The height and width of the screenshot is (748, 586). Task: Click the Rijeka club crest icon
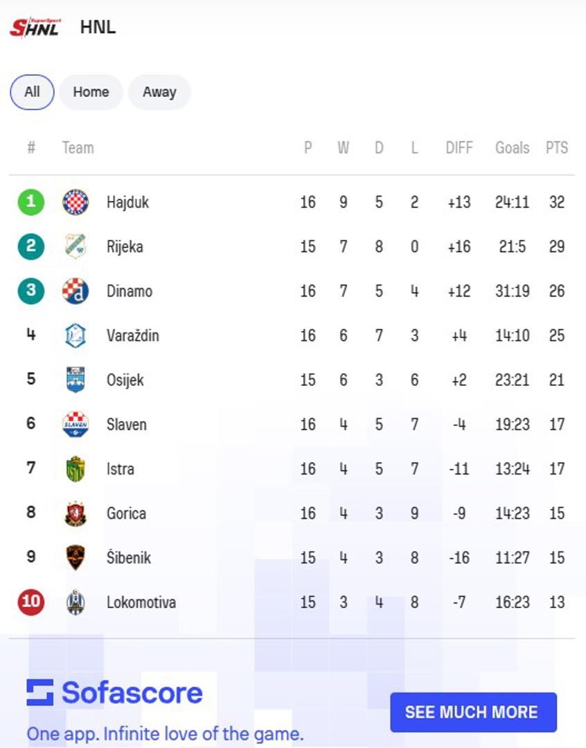pyautogui.click(x=76, y=247)
